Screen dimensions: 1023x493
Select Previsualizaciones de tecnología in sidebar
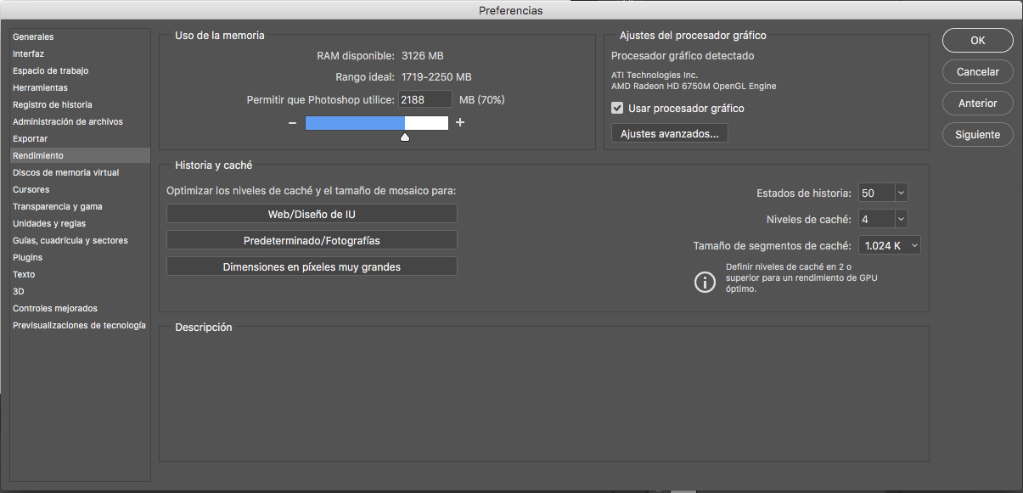pyautogui.click(x=81, y=325)
